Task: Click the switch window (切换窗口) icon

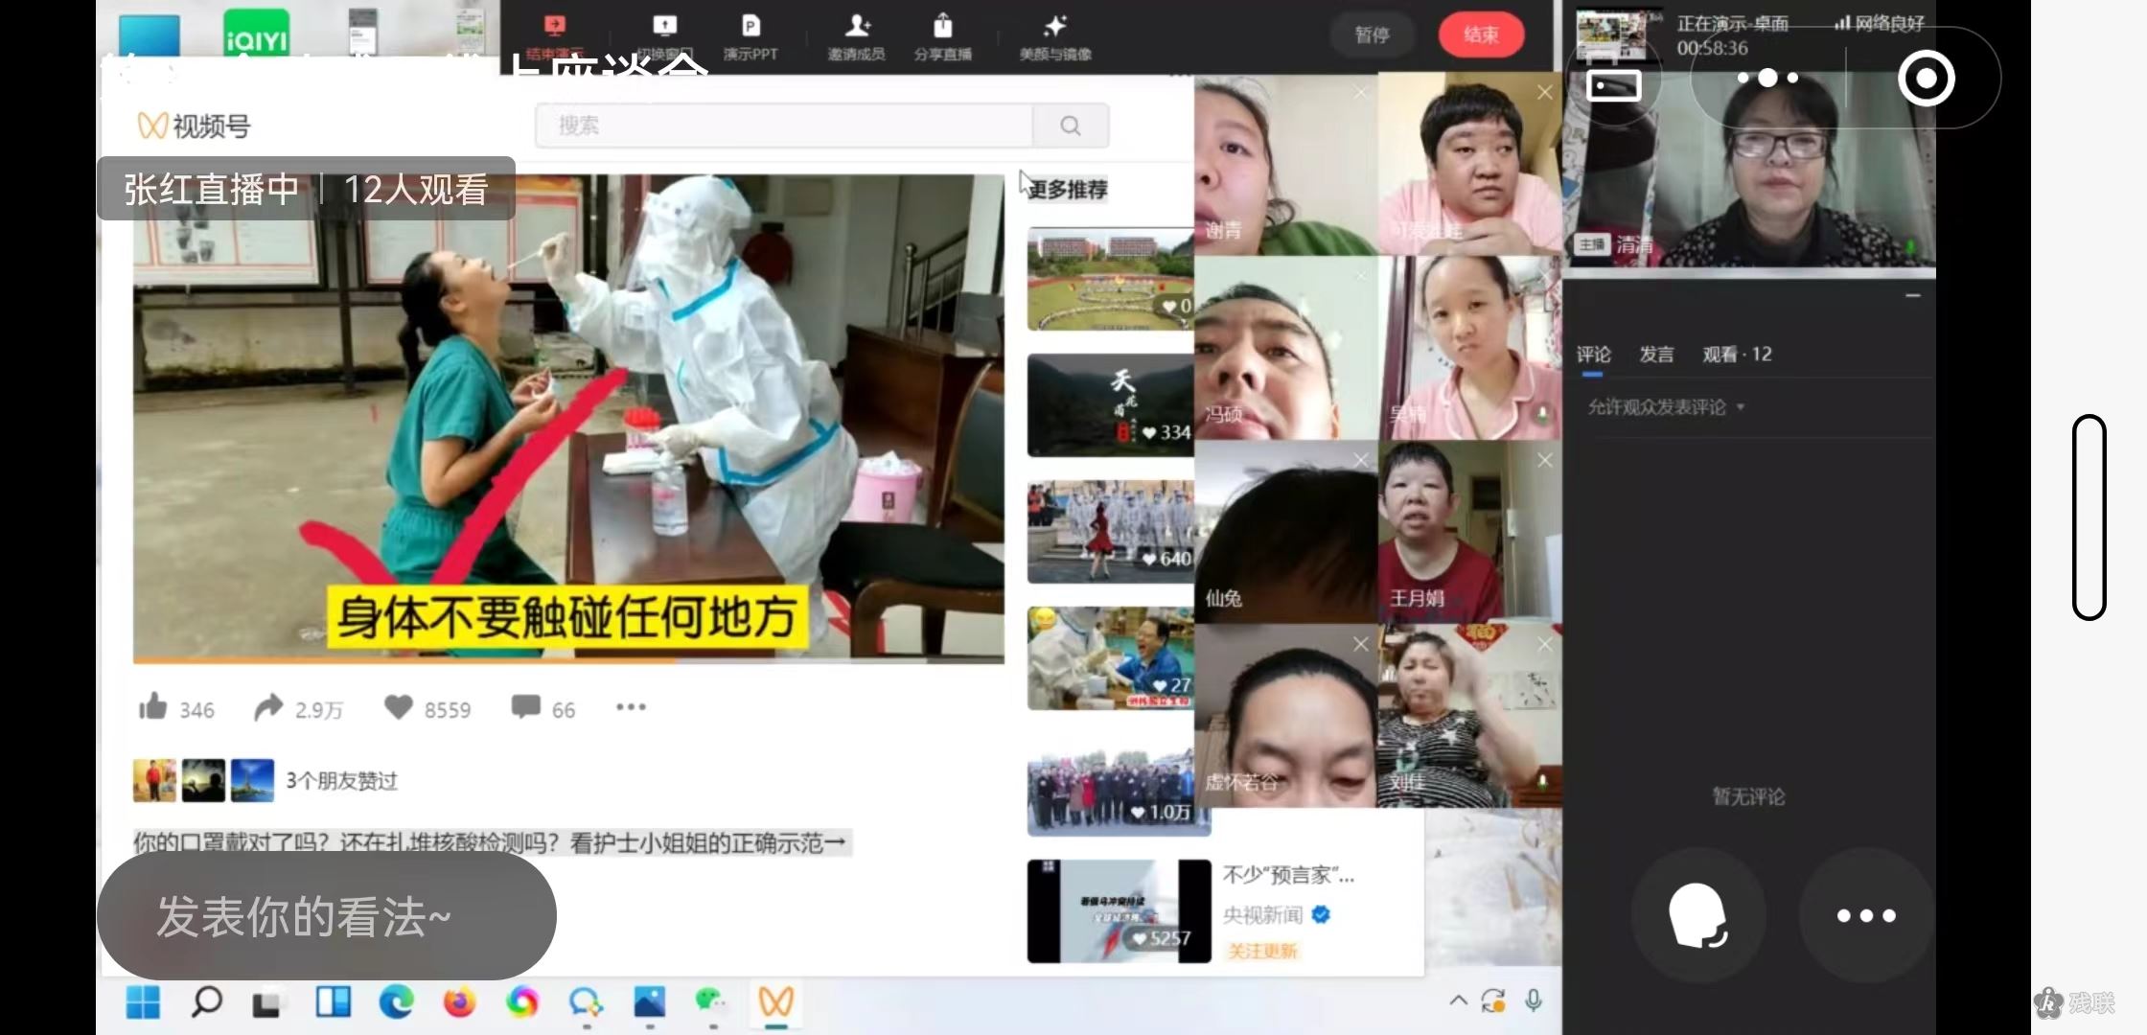Action: (x=664, y=27)
